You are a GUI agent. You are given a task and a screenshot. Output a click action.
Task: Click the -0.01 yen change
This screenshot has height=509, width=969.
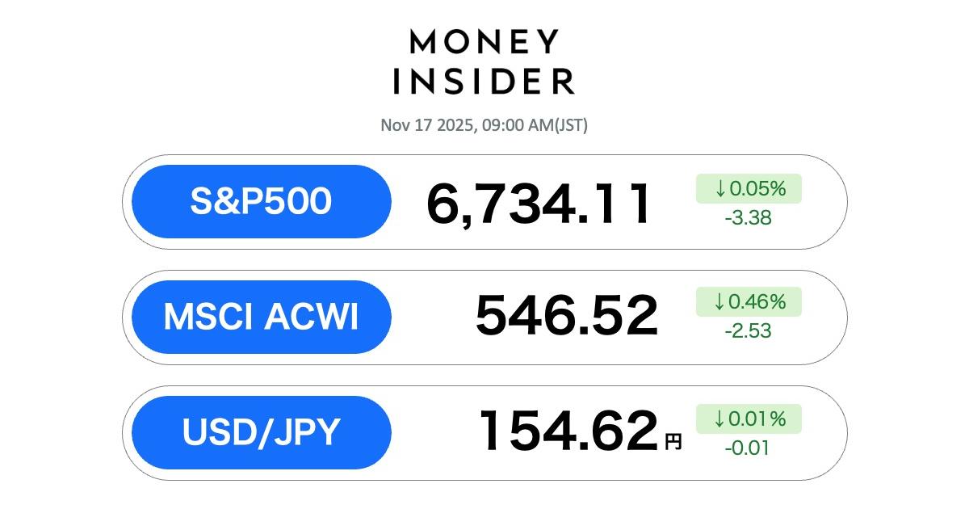[x=749, y=447]
